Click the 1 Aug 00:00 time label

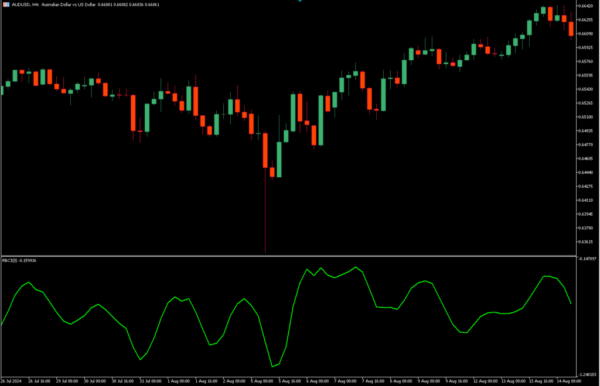179,381
